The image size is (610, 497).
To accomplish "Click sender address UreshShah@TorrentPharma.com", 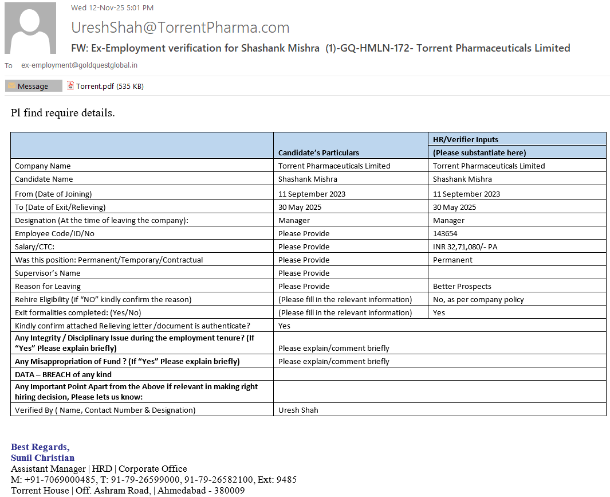I will click(x=180, y=28).
